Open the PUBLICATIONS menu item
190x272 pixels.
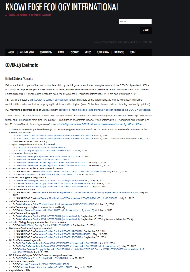point(103,52)
